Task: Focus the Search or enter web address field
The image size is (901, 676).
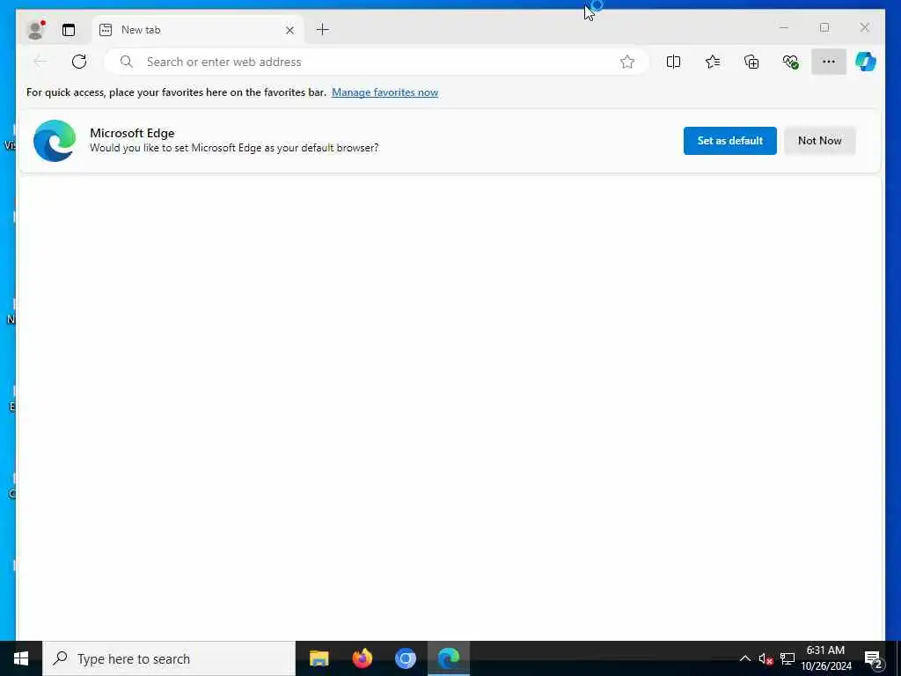Action: 376,62
